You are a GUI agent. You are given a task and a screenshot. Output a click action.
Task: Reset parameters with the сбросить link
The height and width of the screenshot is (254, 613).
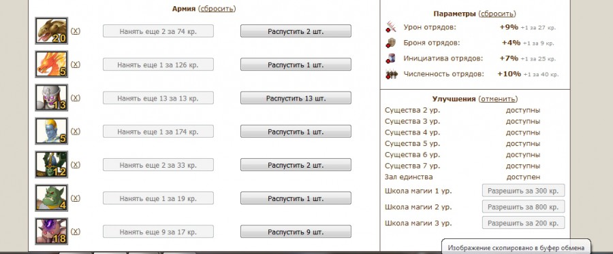(497, 14)
